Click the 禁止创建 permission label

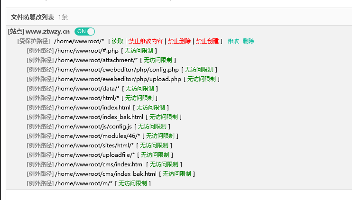pos(207,41)
